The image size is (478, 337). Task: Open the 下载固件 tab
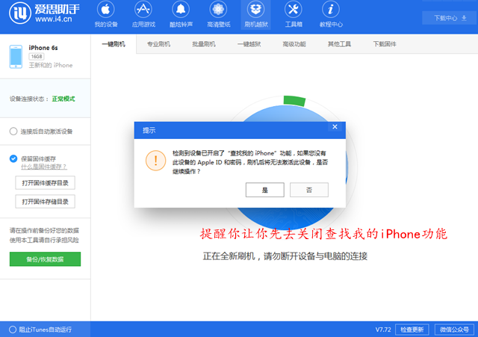click(384, 44)
